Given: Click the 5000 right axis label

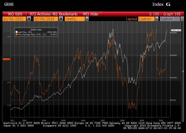Looking at the screenshot, I should (x=174, y=100).
